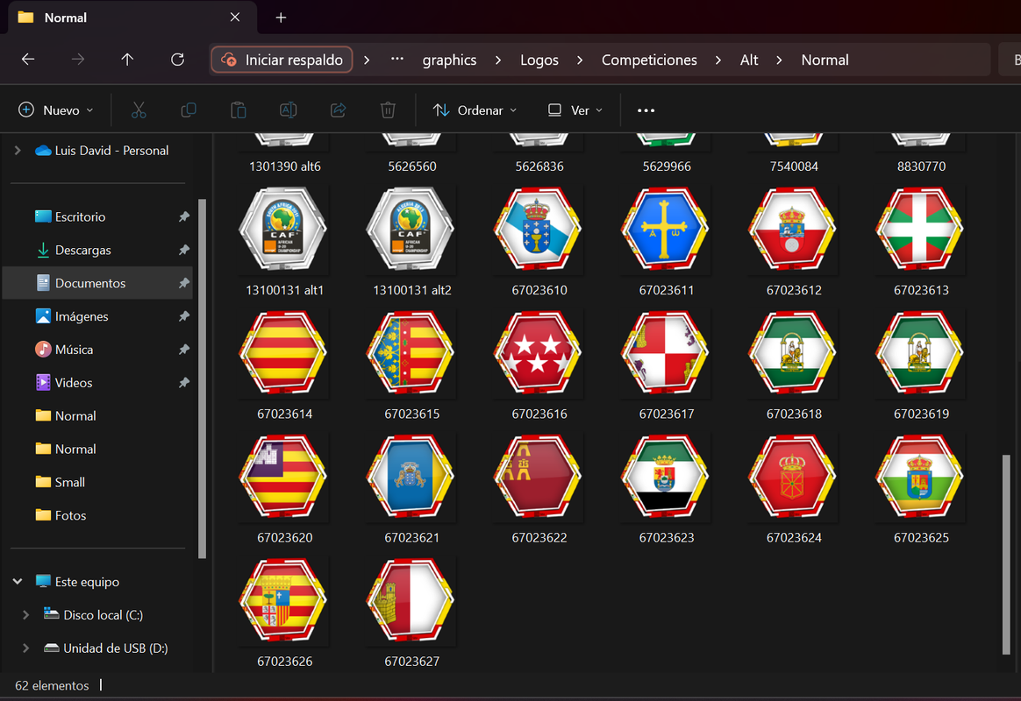Click the Iniciar respaldo button
The image size is (1021, 701).
282,60
